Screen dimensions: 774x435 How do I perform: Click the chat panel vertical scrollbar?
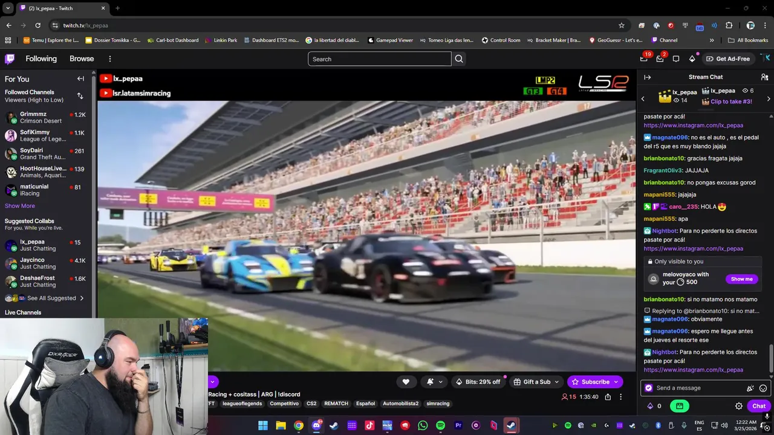771,359
